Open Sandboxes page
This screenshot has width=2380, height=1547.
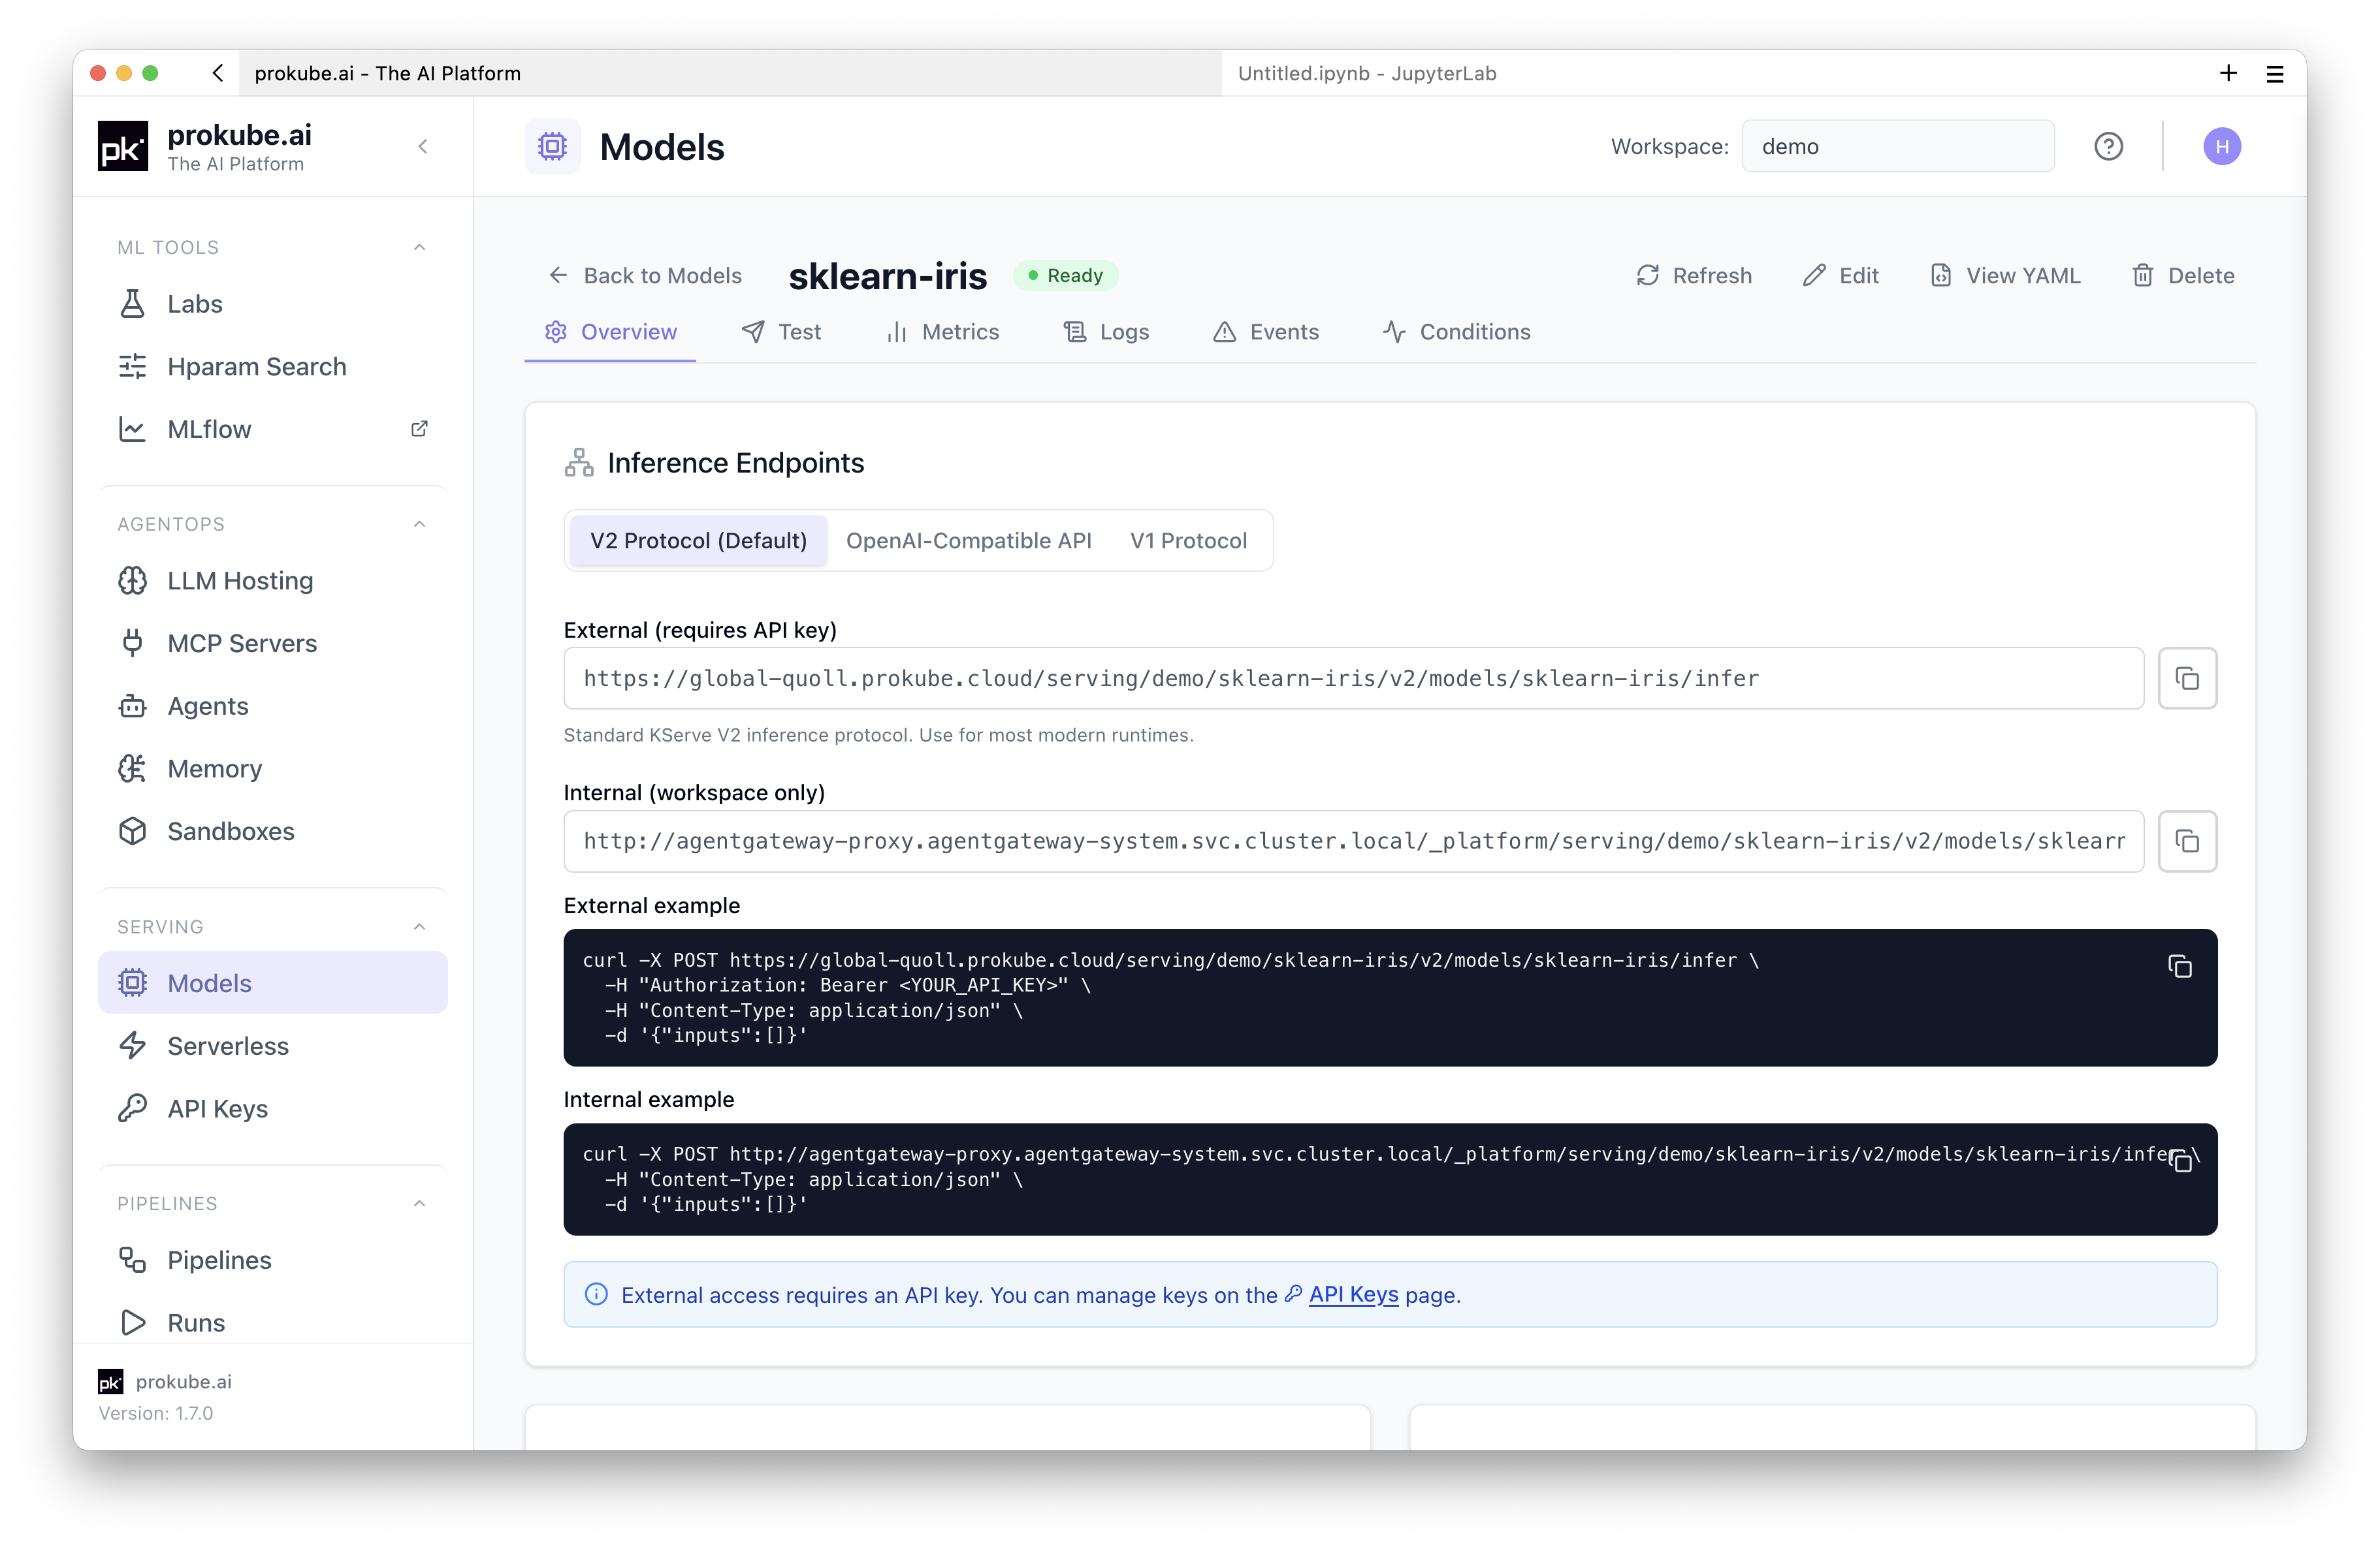click(272, 832)
